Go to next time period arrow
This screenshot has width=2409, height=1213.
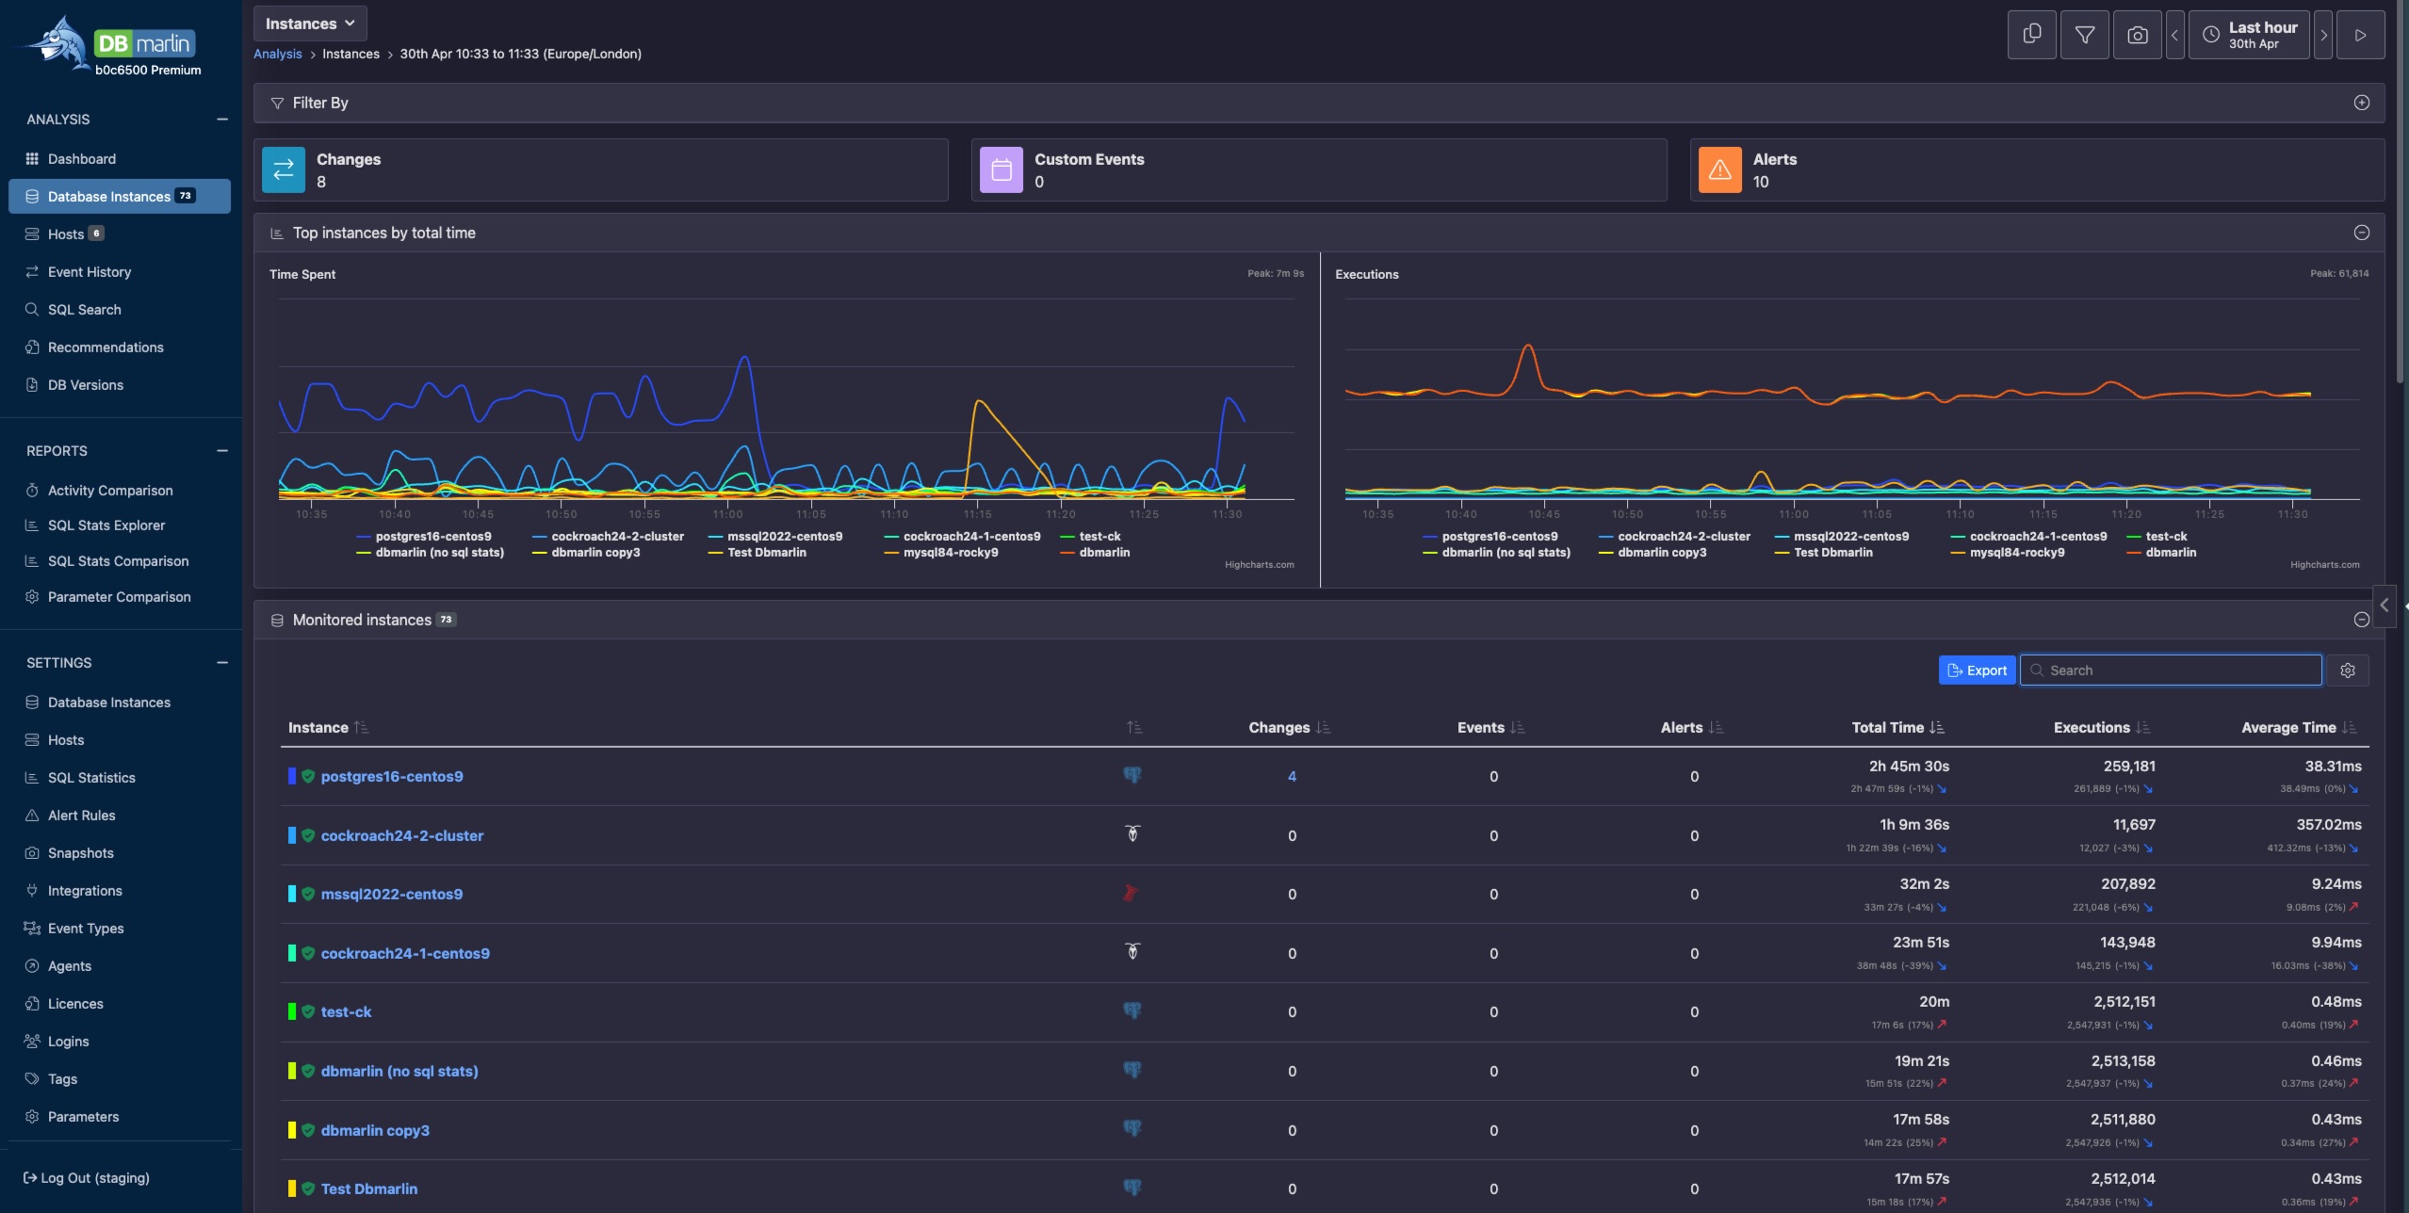pos(2323,35)
